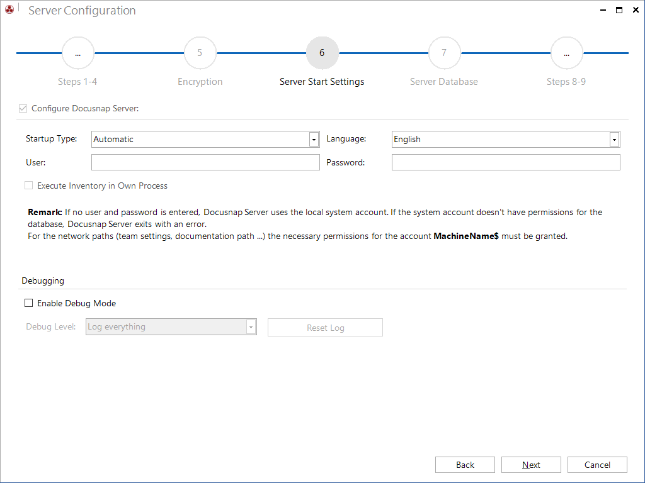Click the Encryption step label

tap(200, 82)
